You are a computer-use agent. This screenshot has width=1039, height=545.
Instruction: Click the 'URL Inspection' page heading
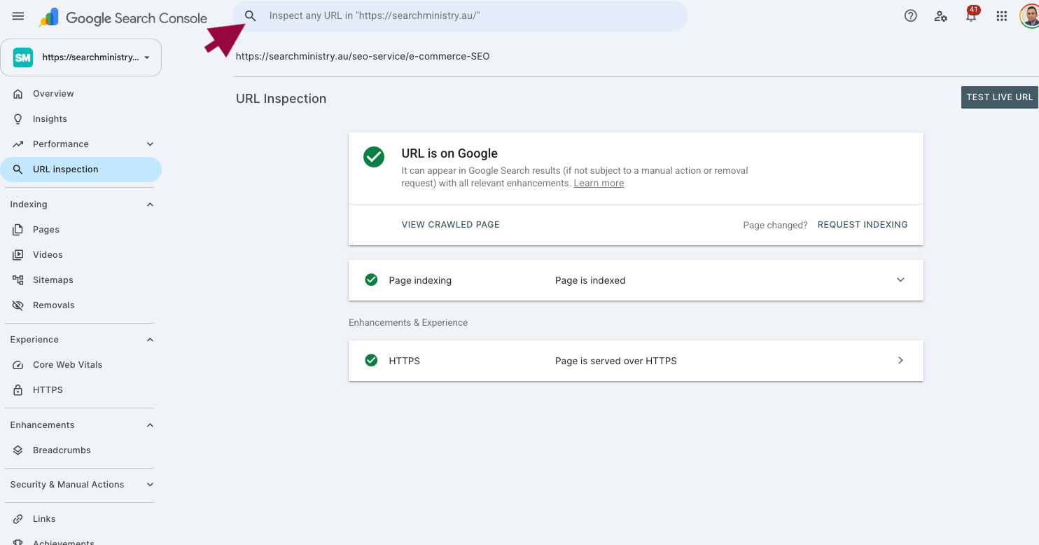(x=281, y=99)
